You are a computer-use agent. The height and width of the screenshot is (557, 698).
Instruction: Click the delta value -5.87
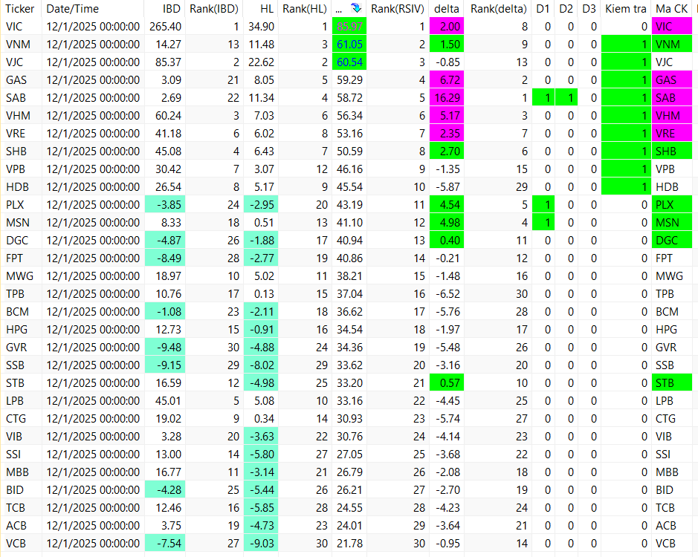447,187
